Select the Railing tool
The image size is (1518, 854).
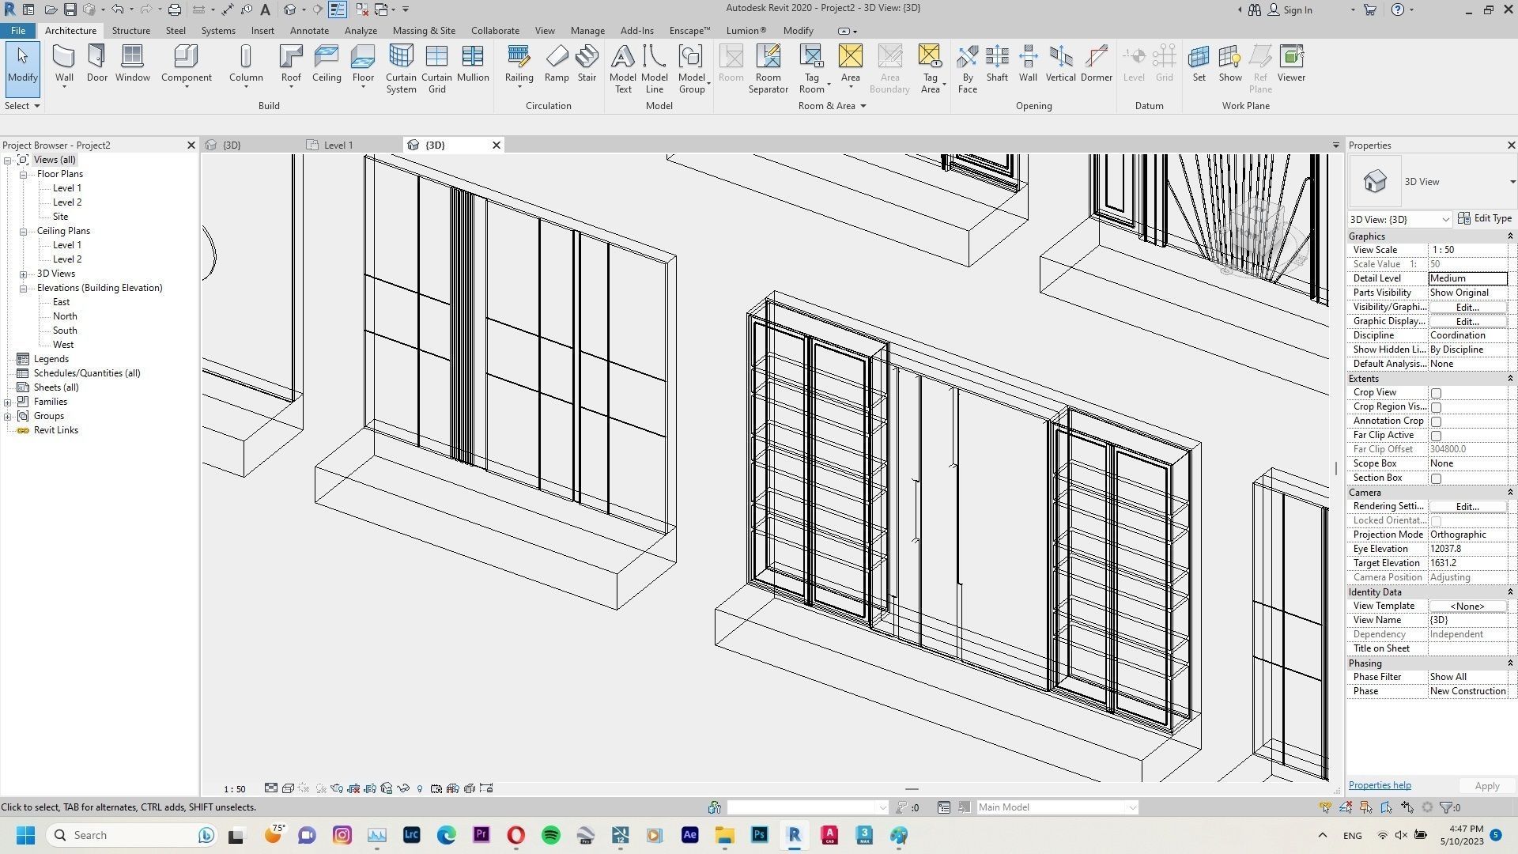point(519,63)
